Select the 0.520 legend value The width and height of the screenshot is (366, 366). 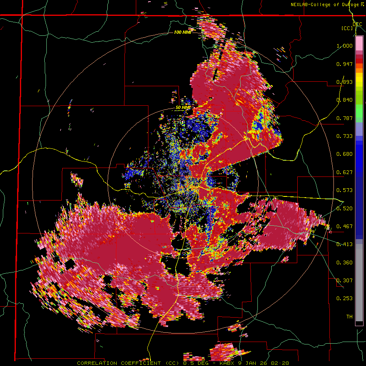pyautogui.click(x=344, y=209)
